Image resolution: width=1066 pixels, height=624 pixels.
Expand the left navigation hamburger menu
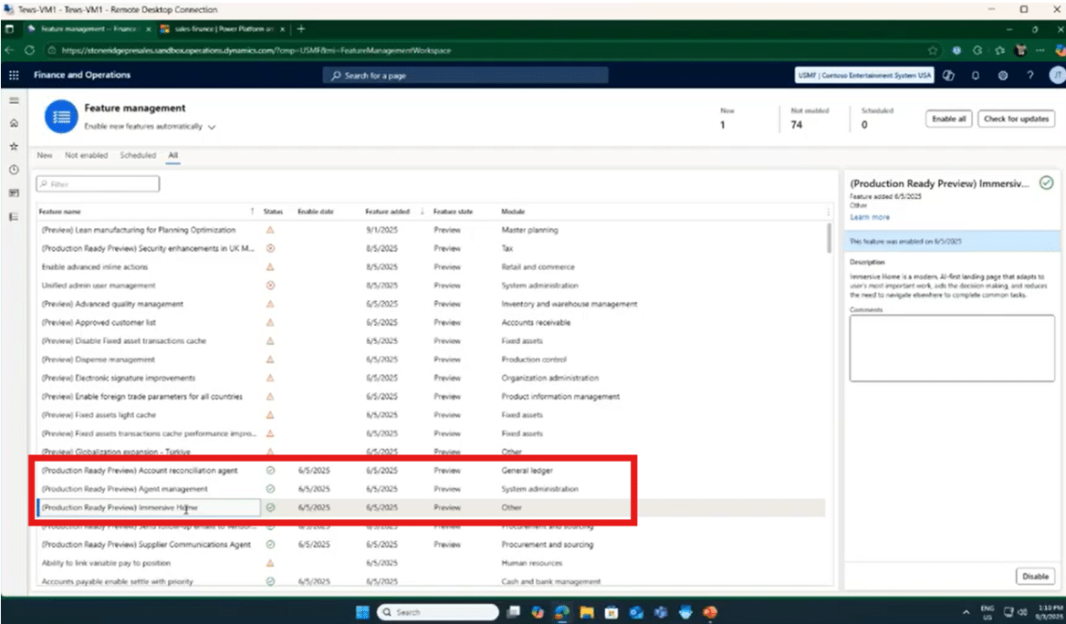[x=14, y=99]
